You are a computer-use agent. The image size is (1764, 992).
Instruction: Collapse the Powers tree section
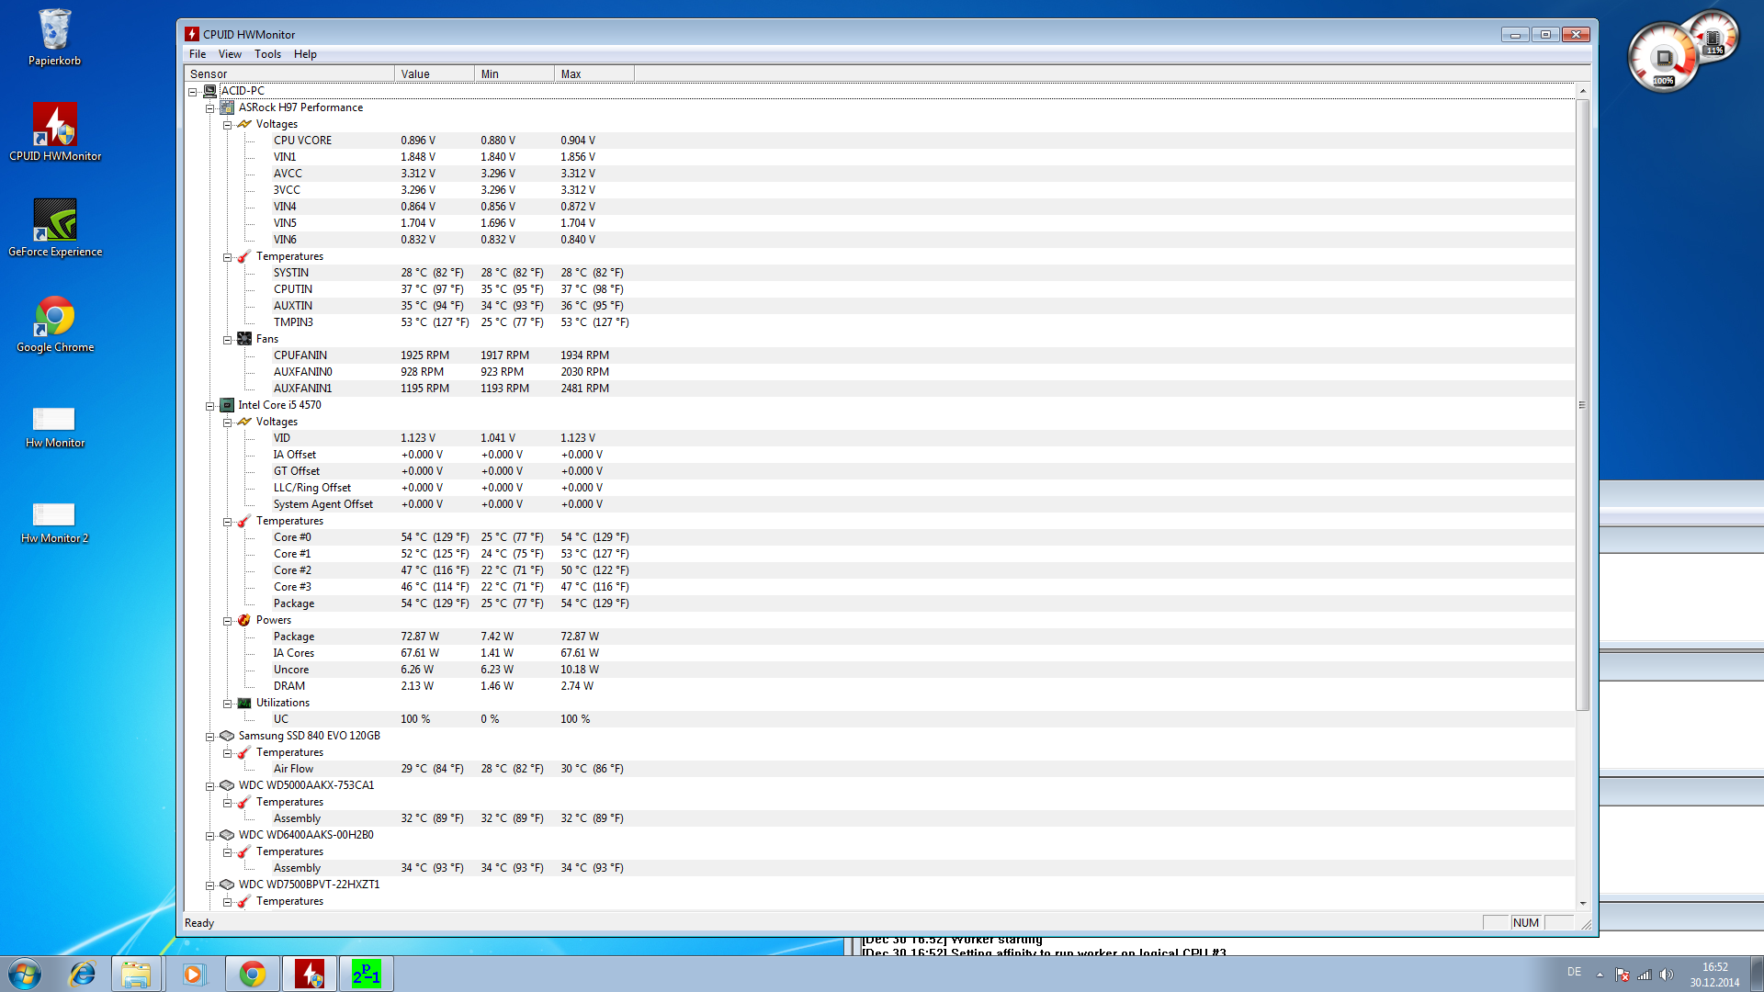227,621
